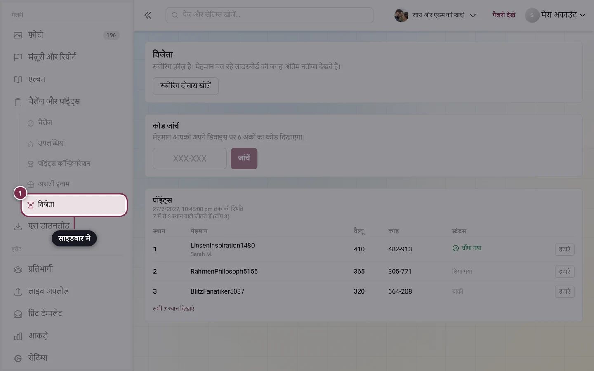This screenshot has height=371, width=594.
Task: Click the icon beside प्रिंट टेम्पलेट
Action: coord(18,314)
